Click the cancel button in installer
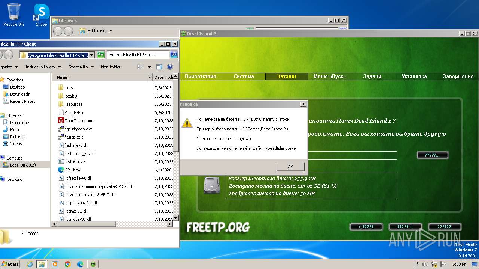Screen dimensions: 479x269 click(x=445, y=227)
